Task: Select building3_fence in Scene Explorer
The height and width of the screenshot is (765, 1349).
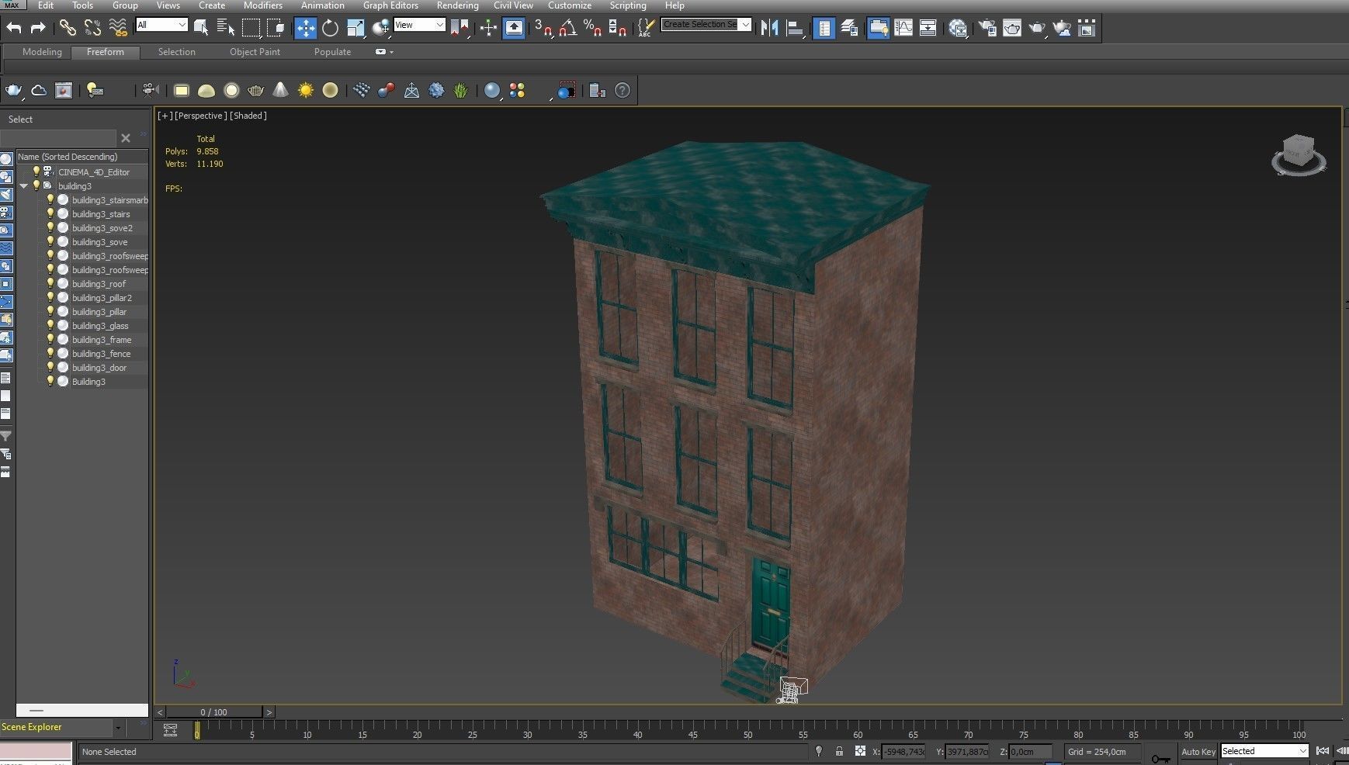Action: 101,354
